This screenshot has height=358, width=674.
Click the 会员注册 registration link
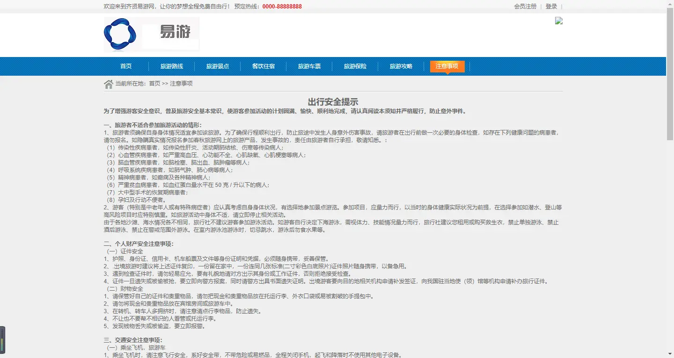click(x=525, y=6)
